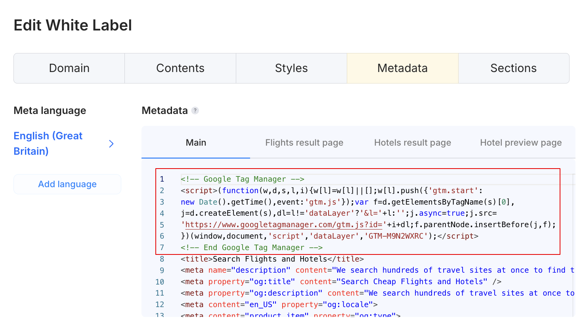Click og:title meta line 10

(x=341, y=281)
